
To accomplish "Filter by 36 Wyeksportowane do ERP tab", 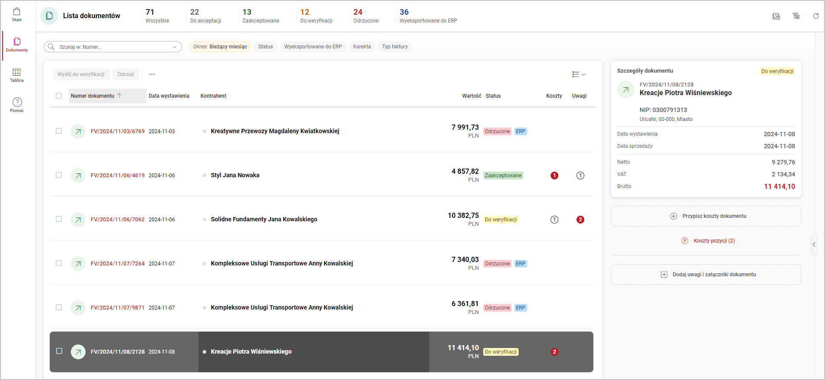I will 428,16.
